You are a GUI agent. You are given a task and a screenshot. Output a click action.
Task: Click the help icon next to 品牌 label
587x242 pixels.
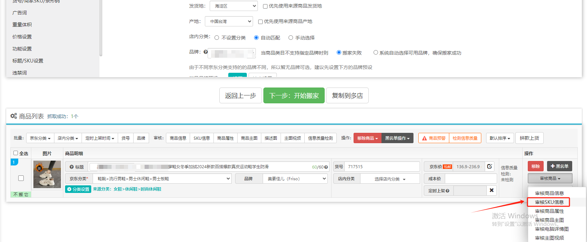[206, 52]
